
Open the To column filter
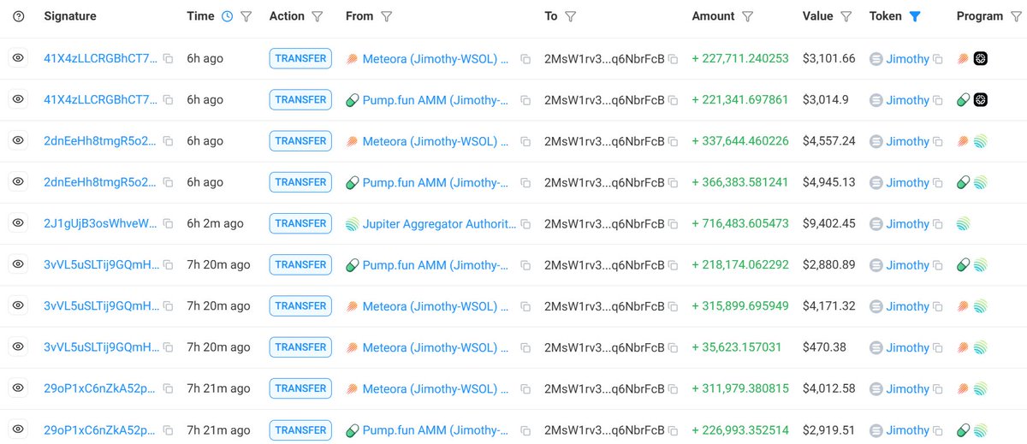[x=571, y=16]
